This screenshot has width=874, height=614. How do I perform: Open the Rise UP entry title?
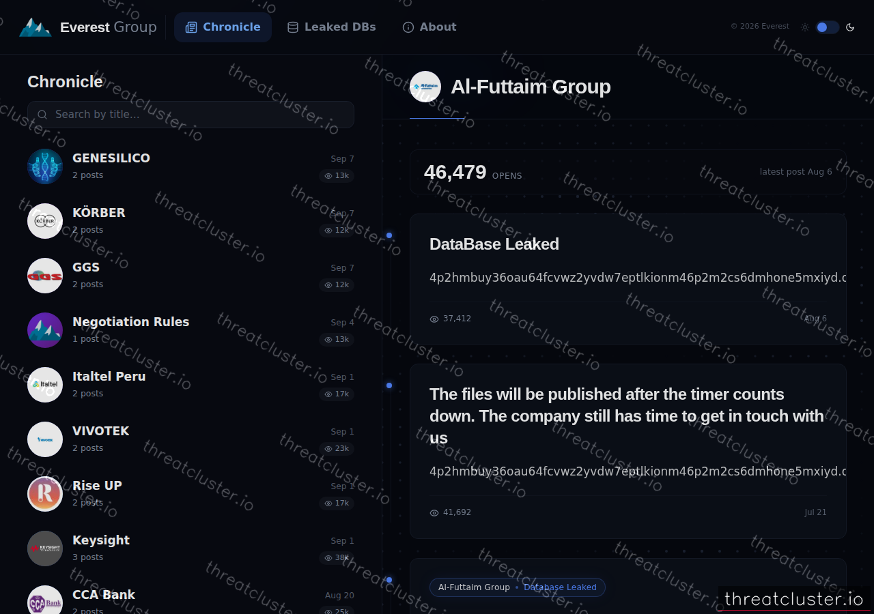97,486
